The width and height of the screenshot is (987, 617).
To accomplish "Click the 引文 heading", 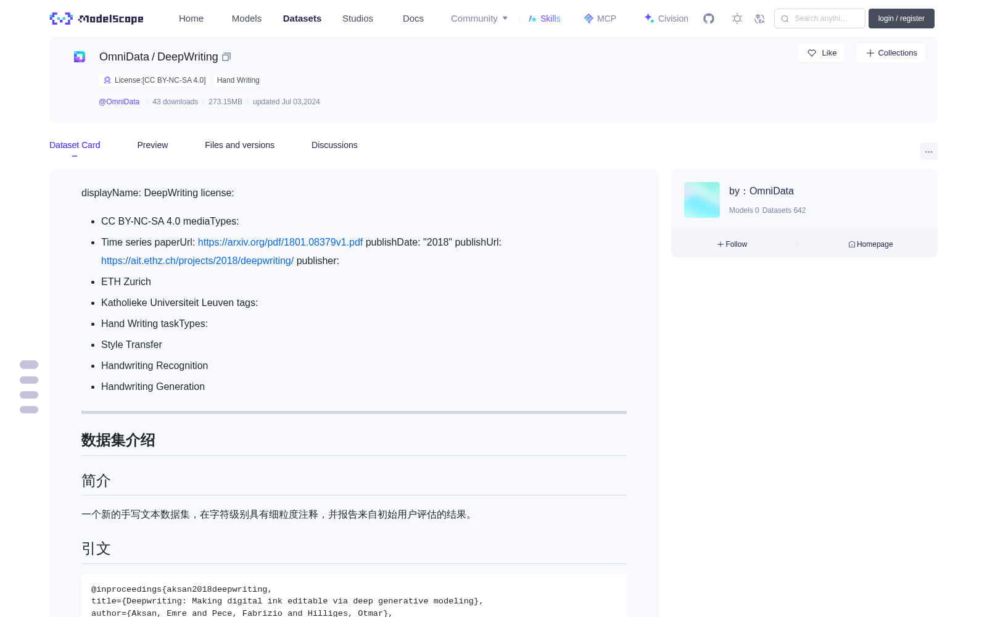I will click(x=96, y=549).
